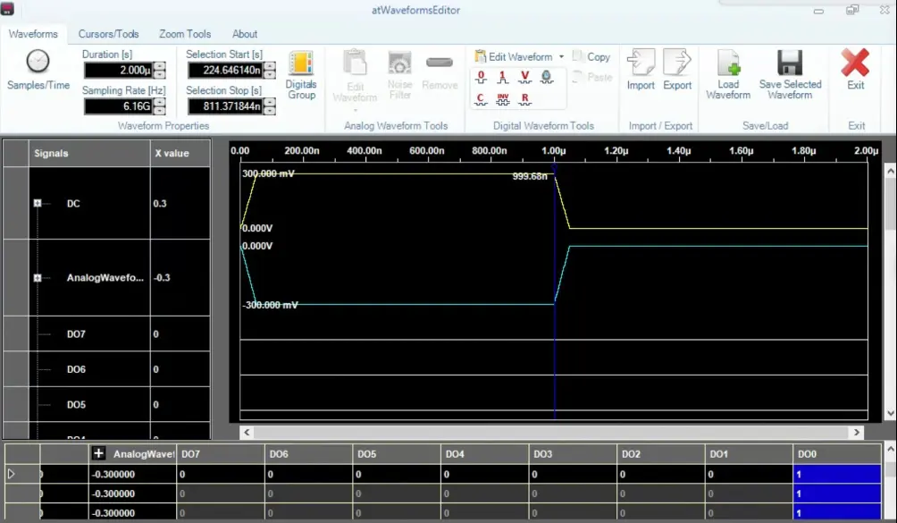The width and height of the screenshot is (897, 523).
Task: Click the Export icon
Action: point(677,62)
